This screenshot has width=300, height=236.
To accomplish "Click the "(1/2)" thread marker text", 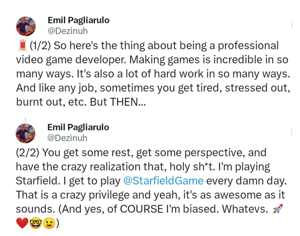I will pos(40,46).
